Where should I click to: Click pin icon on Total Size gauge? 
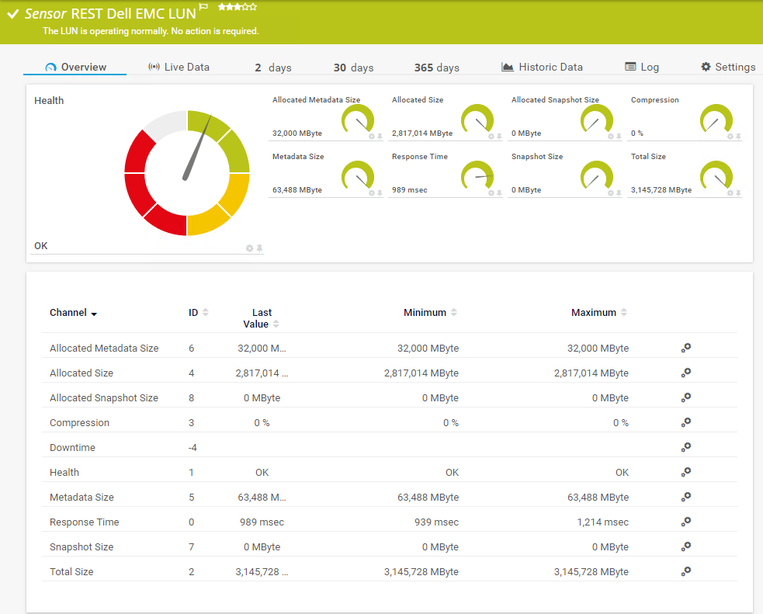tap(738, 193)
